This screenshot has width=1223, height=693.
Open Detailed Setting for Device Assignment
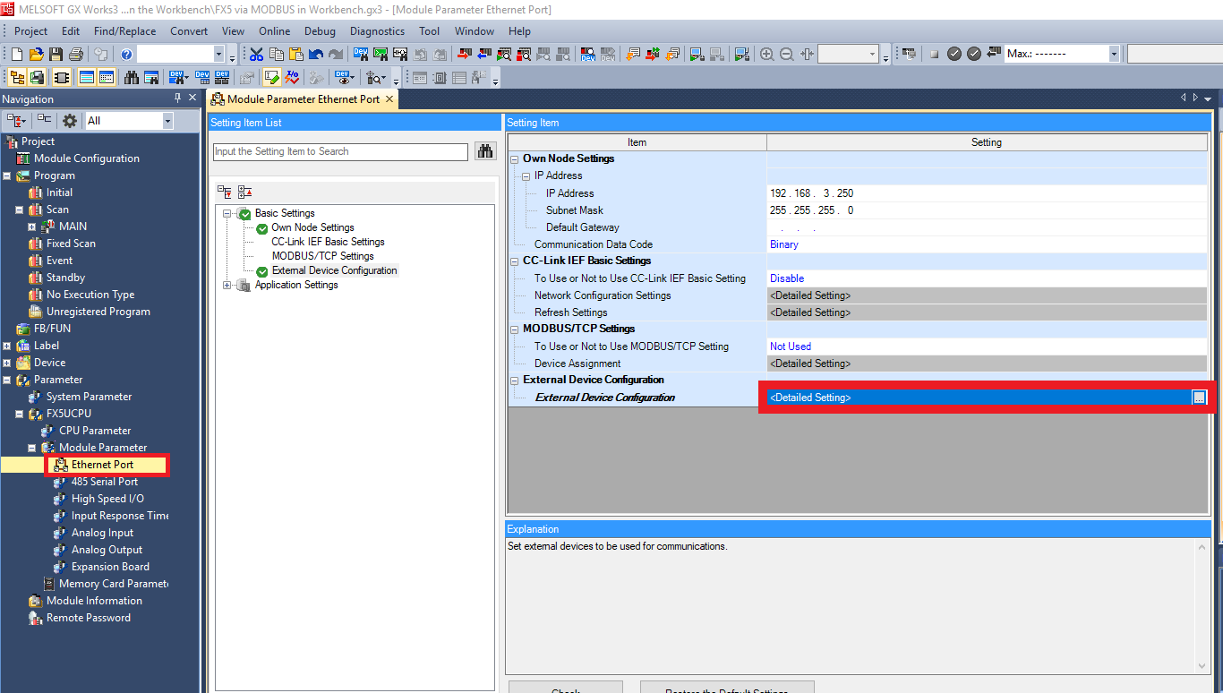[987, 364]
